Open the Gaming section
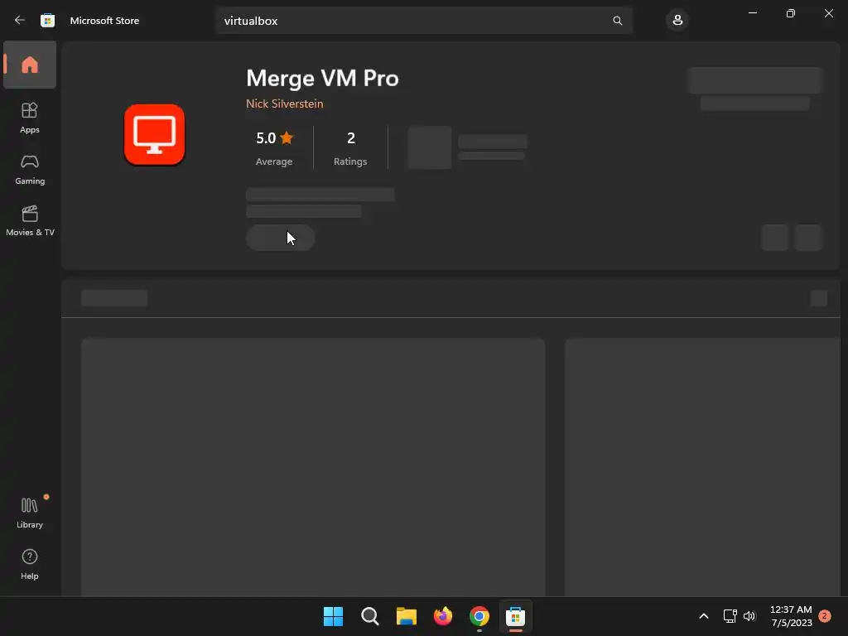Image resolution: width=848 pixels, height=636 pixels. (x=30, y=169)
